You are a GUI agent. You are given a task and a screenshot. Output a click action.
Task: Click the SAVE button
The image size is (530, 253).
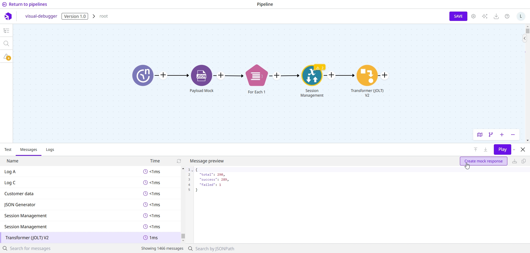(x=458, y=16)
